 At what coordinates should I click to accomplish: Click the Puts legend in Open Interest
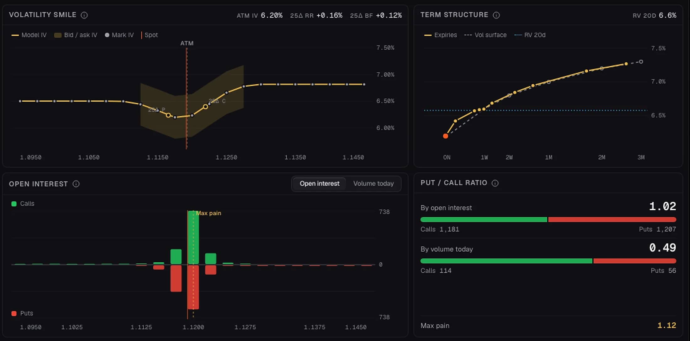pyautogui.click(x=22, y=313)
